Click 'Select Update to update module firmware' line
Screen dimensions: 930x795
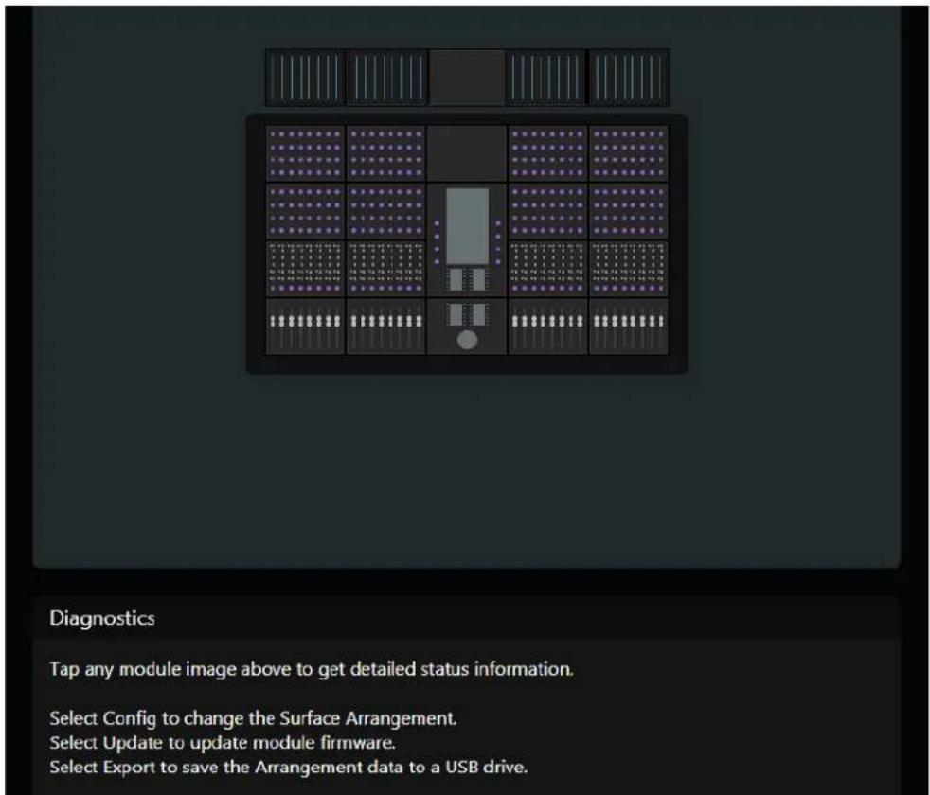pyautogui.click(x=223, y=743)
